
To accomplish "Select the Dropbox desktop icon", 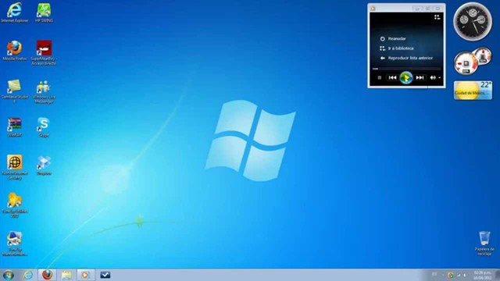I will [x=44, y=165].
